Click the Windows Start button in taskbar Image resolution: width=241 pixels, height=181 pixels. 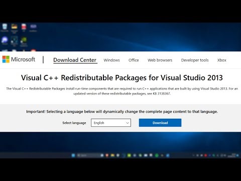tap(73, 155)
